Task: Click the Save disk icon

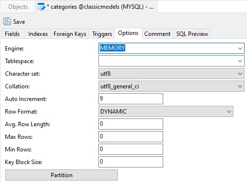Action: (7, 21)
